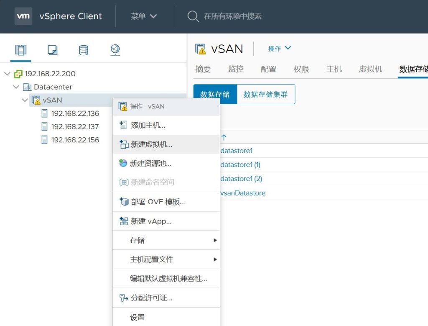The image size is (428, 326).
Task: Switch to the 摘要 tab
Action: tap(203, 69)
